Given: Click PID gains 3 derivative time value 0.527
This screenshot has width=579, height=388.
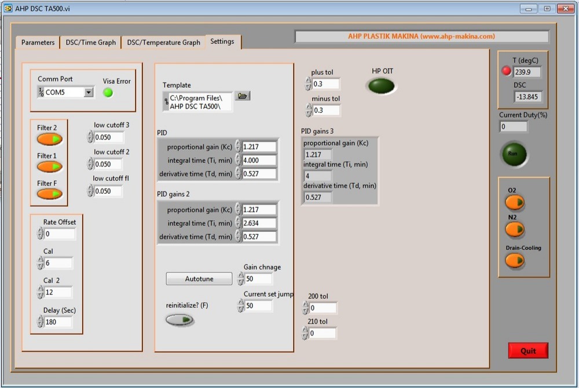Looking at the screenshot, I should [x=318, y=197].
